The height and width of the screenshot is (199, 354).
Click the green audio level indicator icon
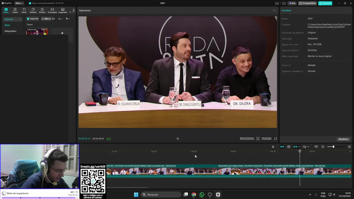pyautogui.click(x=109, y=139)
